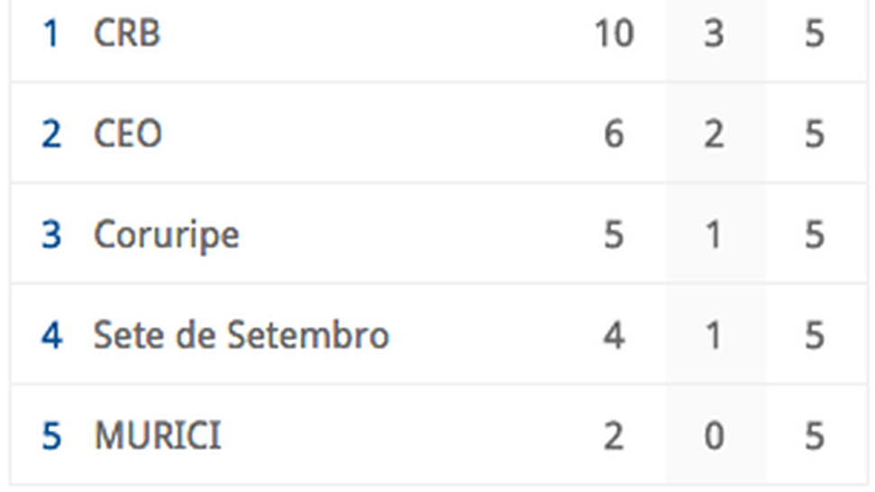Click MURICI's wins value 0
Image resolution: width=875 pixels, height=492 pixels.
pos(714,436)
